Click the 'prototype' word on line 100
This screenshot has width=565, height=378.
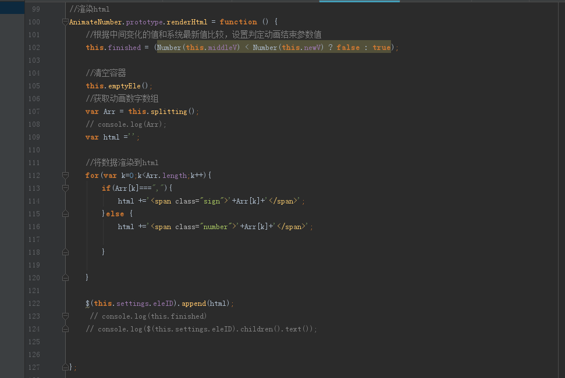[x=144, y=22]
